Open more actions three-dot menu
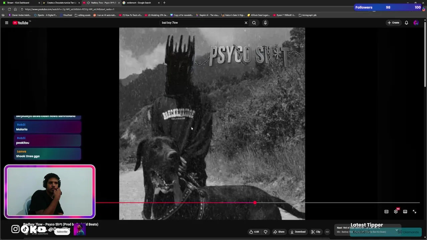The height and width of the screenshot is (240, 427). click(327, 232)
